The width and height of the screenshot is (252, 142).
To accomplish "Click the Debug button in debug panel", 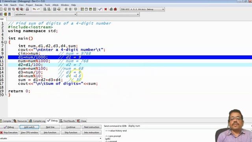I will click(x=9, y=127).
